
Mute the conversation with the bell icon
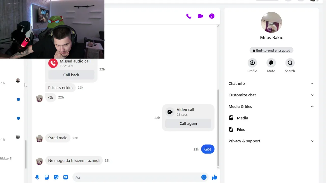point(271,63)
